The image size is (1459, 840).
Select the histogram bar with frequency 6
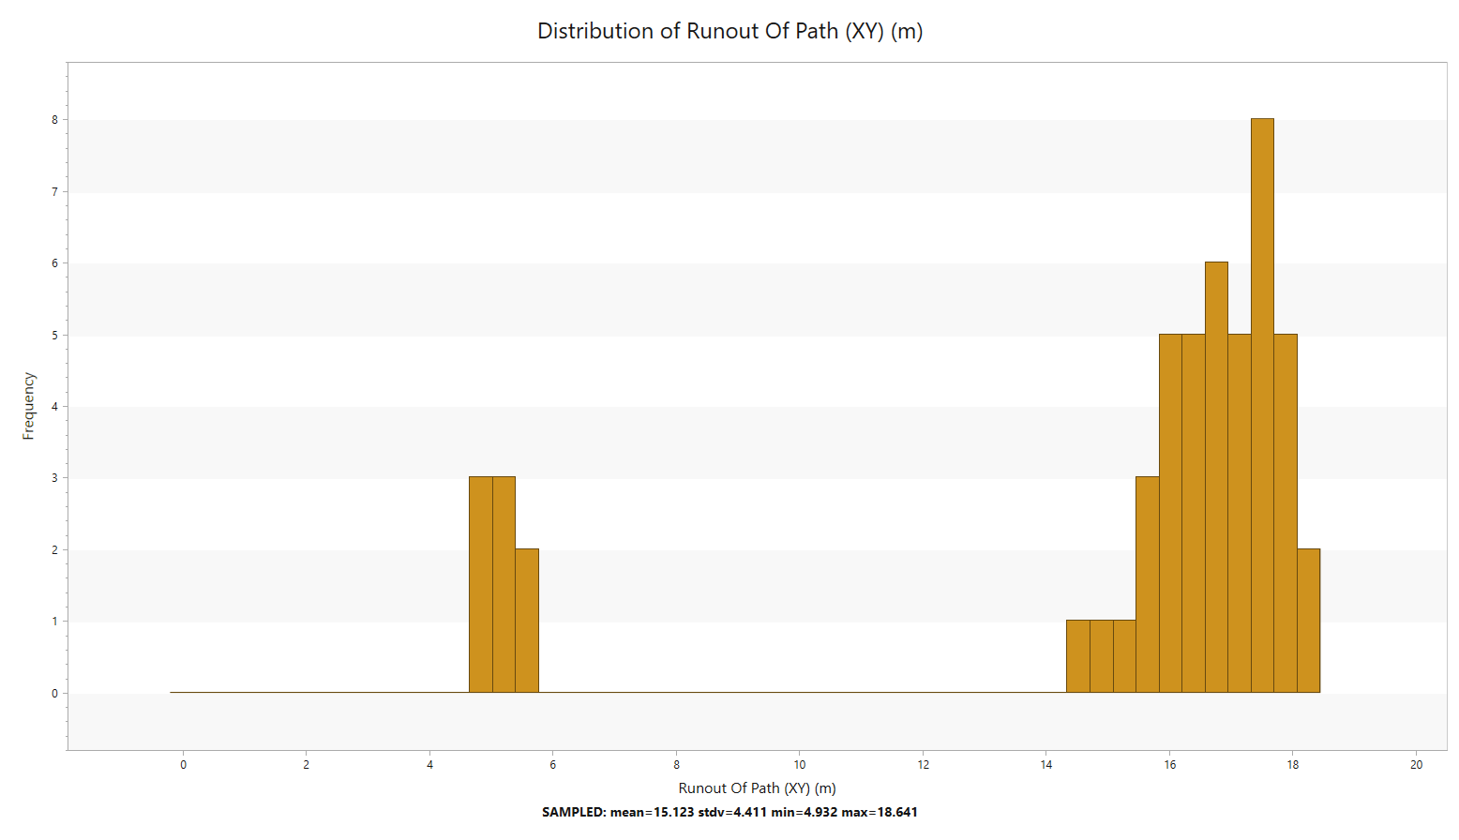tap(1216, 477)
